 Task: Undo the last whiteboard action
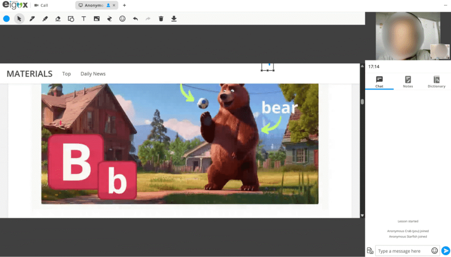click(135, 18)
